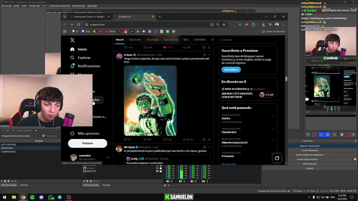Open the white gear icon in the dock toolbar

[x=342, y=135]
